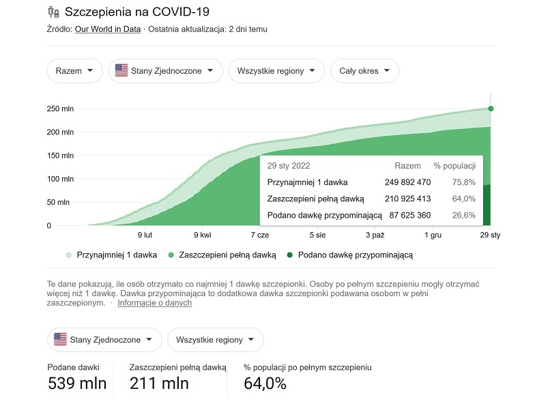Open the 'Cały okres' time range dropdown
546x404 pixels.
click(x=364, y=70)
